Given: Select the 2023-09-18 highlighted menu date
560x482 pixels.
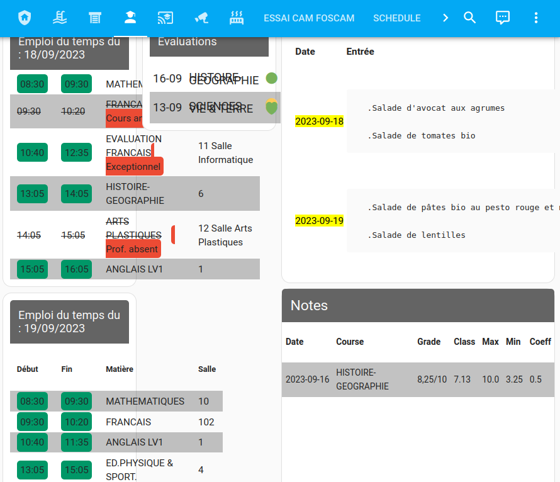Looking at the screenshot, I should pyautogui.click(x=319, y=121).
